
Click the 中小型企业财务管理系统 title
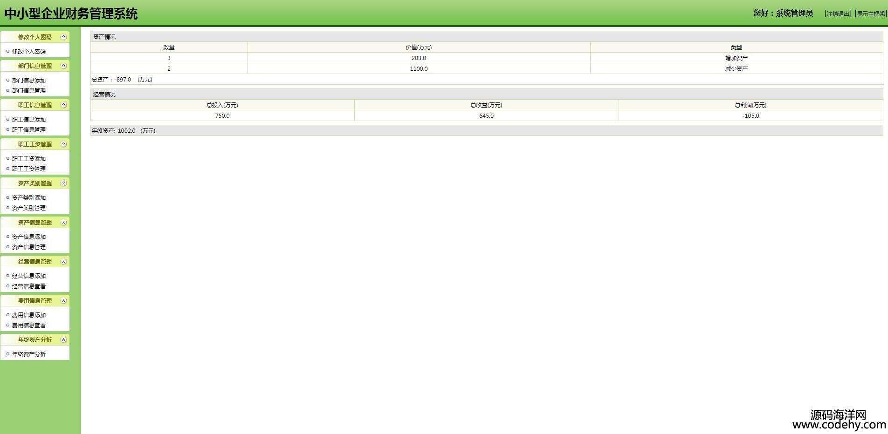point(71,14)
